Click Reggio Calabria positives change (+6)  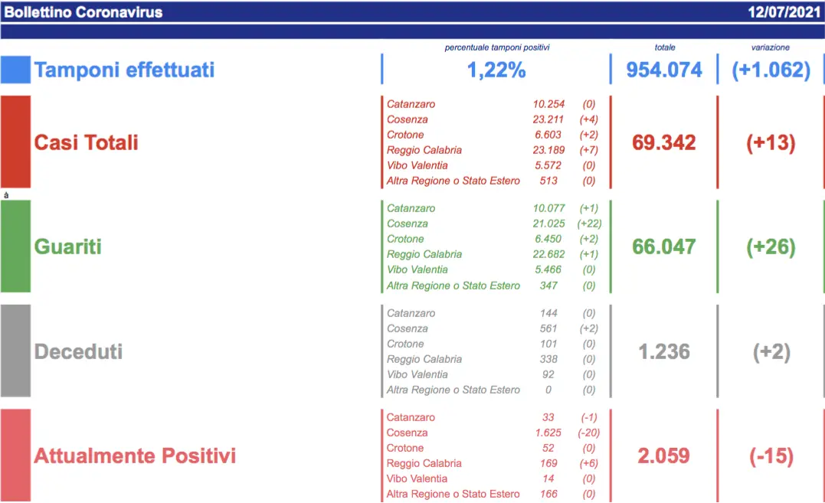point(589,463)
